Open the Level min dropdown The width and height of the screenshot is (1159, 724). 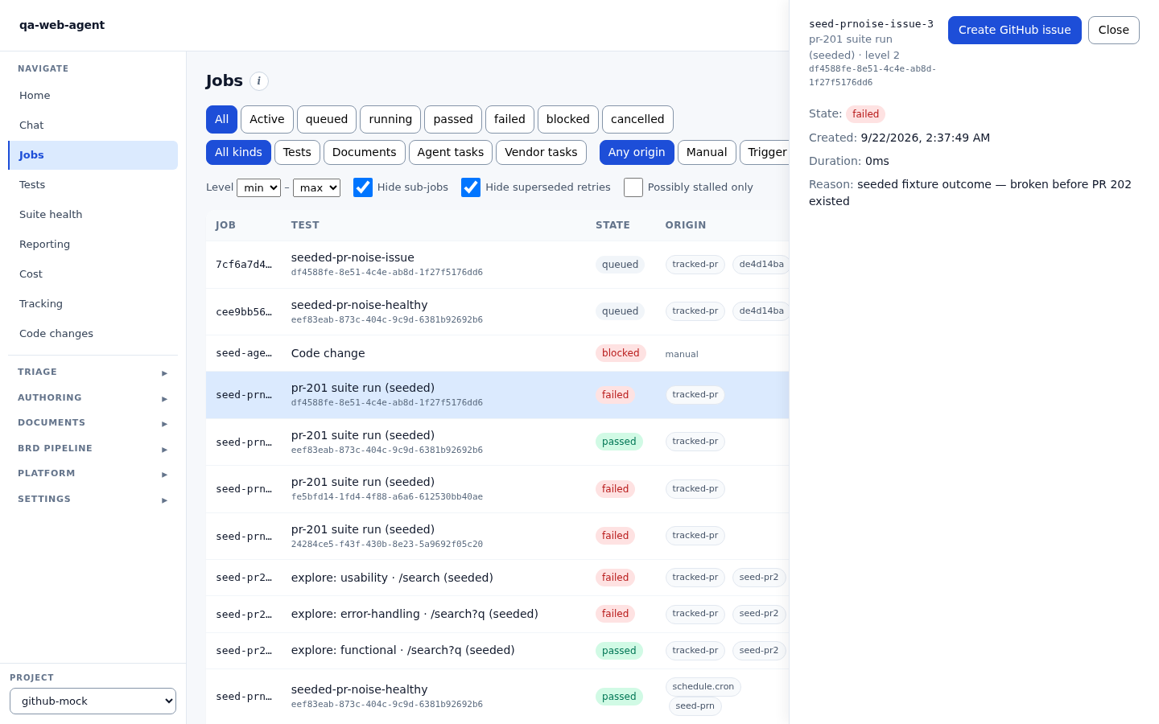[x=258, y=187]
